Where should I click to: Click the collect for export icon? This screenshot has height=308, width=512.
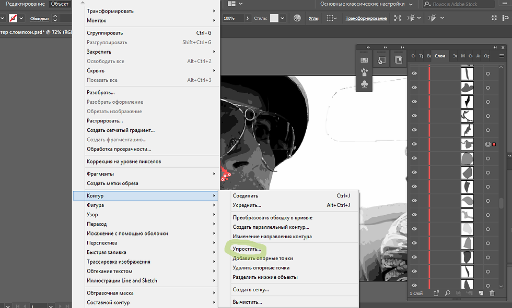tap(436, 293)
